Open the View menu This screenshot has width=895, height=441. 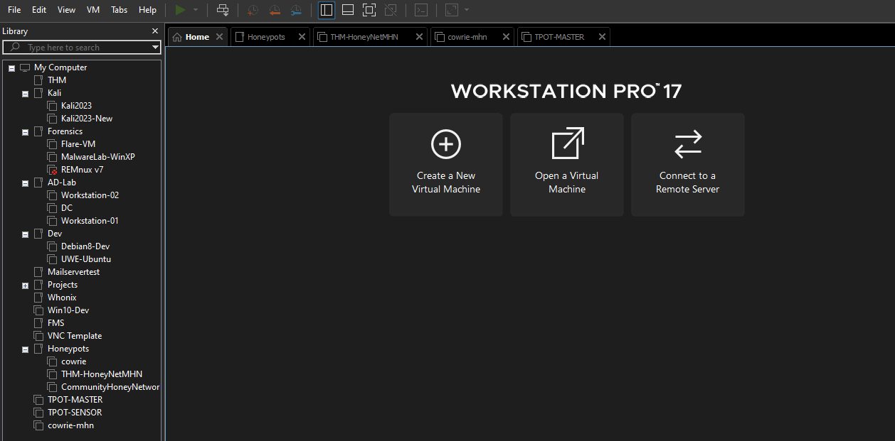coord(66,10)
